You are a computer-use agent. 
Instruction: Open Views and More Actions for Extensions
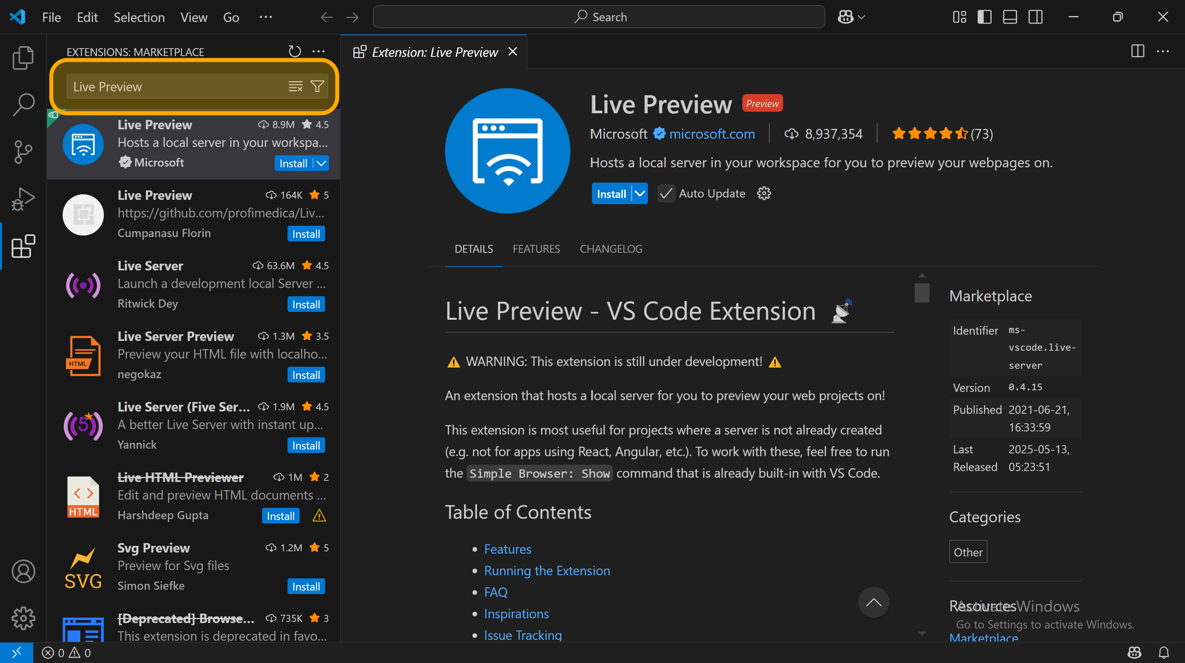[x=318, y=51]
